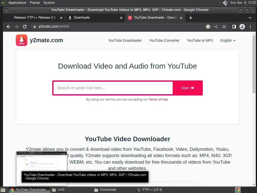Reload the y2mate page
This screenshot has width=257, height=193.
coord(25,27)
